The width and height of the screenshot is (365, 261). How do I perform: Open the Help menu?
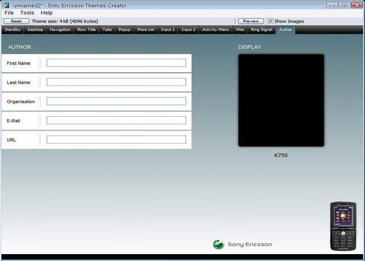[47, 13]
